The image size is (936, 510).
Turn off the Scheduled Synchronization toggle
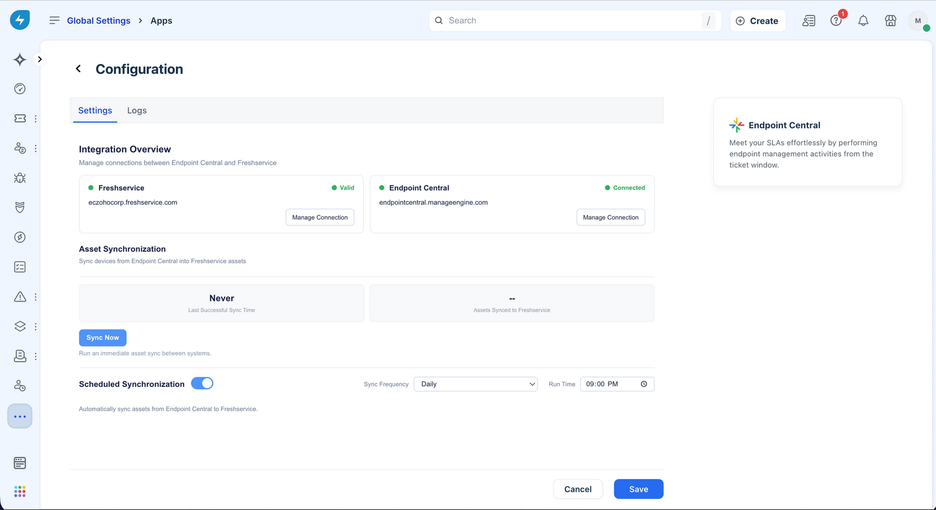coord(202,383)
